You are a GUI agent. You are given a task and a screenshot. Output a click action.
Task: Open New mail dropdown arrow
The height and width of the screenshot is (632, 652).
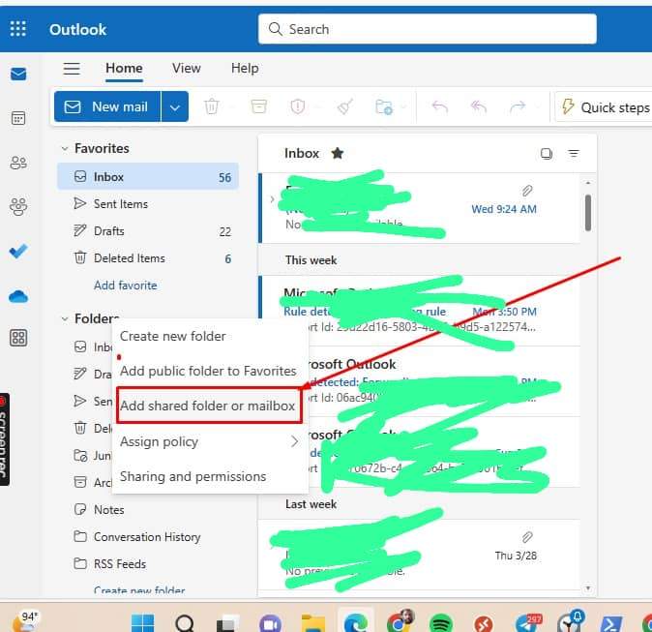[x=175, y=106]
